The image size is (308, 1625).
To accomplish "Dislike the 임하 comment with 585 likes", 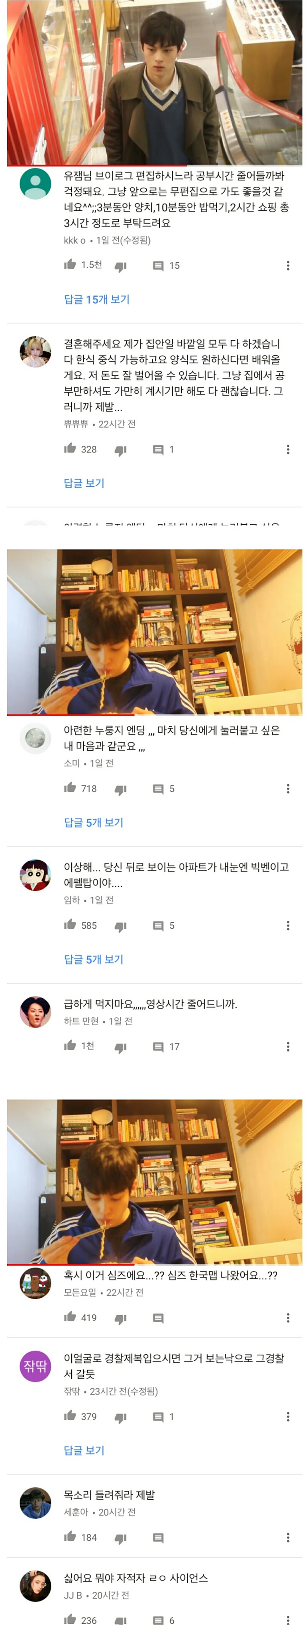I will click(120, 926).
